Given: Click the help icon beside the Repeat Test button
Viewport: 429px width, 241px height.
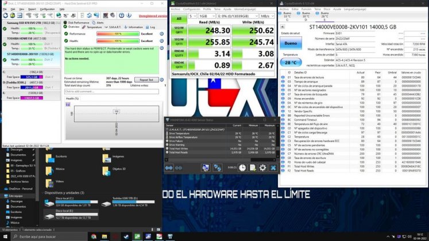Looking at the screenshot, I should pyautogui.click(x=162, y=80).
